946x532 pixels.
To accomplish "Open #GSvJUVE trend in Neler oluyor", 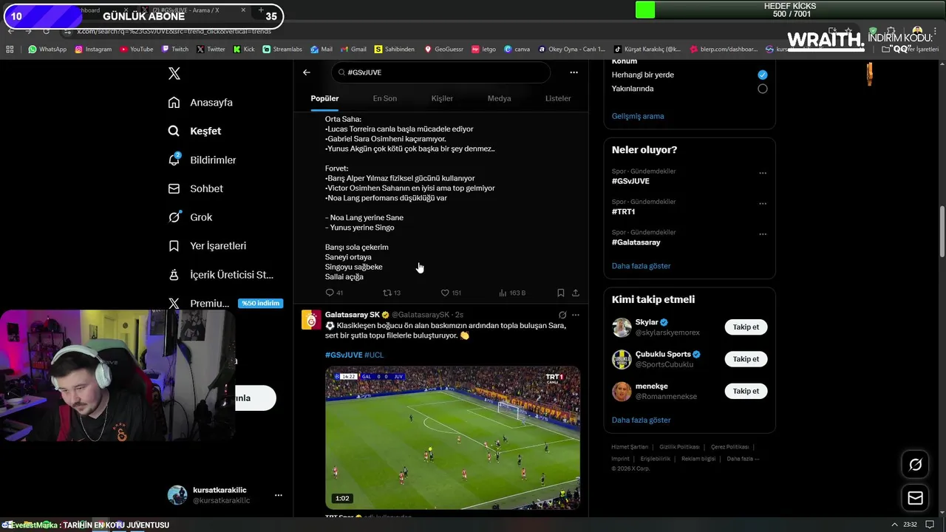I will (630, 181).
